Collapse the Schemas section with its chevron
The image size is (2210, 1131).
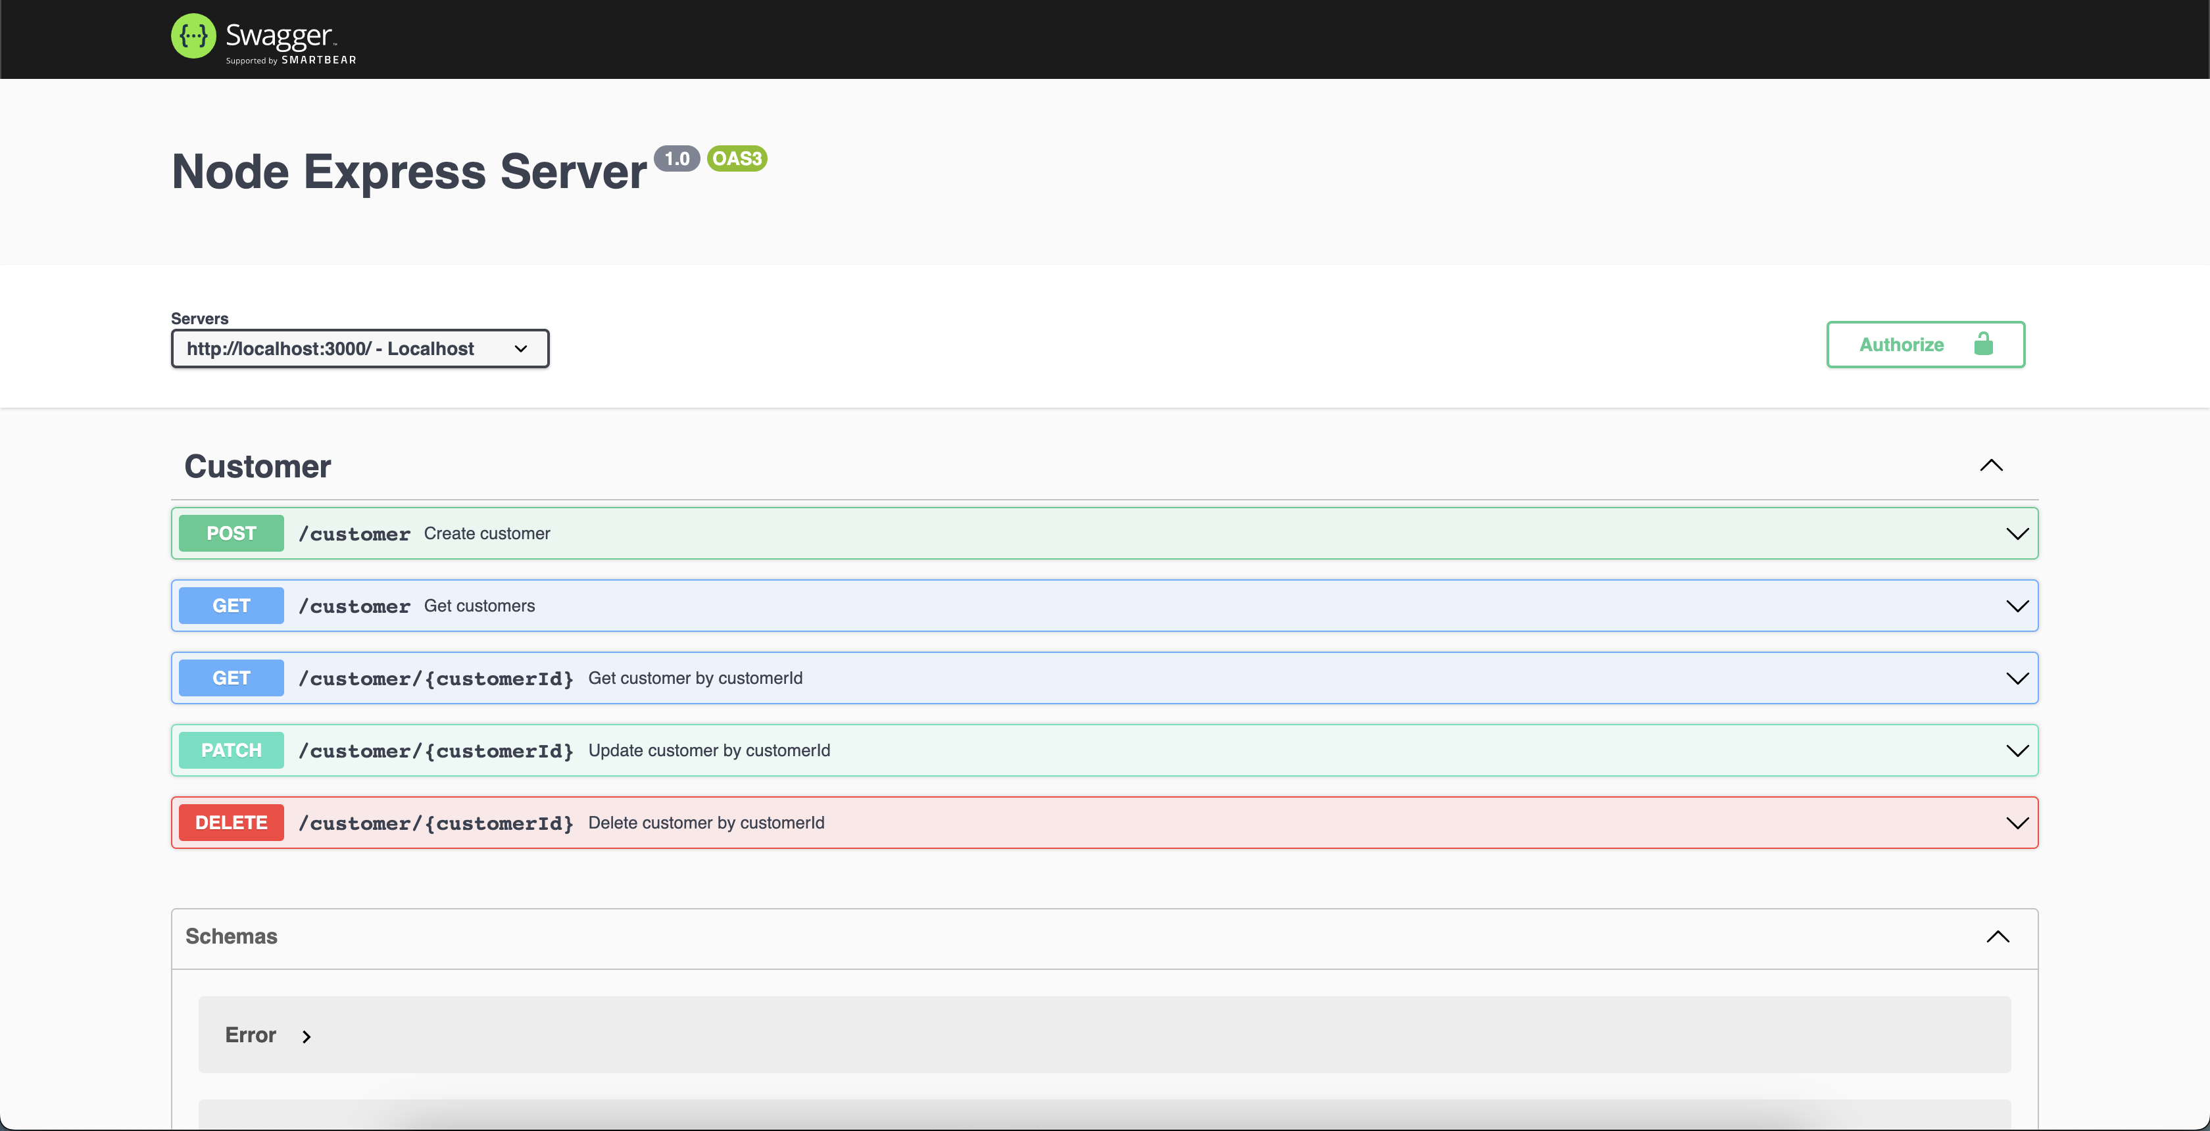coord(1998,936)
